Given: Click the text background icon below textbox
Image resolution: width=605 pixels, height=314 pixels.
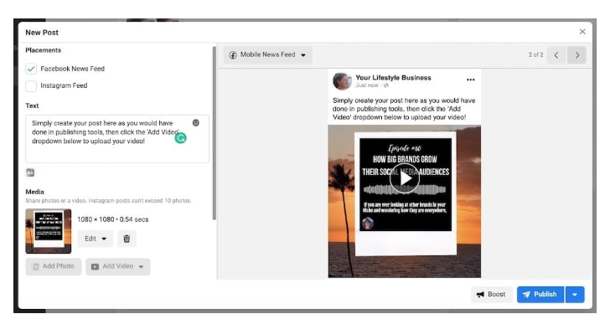Looking at the screenshot, I should coord(30,172).
